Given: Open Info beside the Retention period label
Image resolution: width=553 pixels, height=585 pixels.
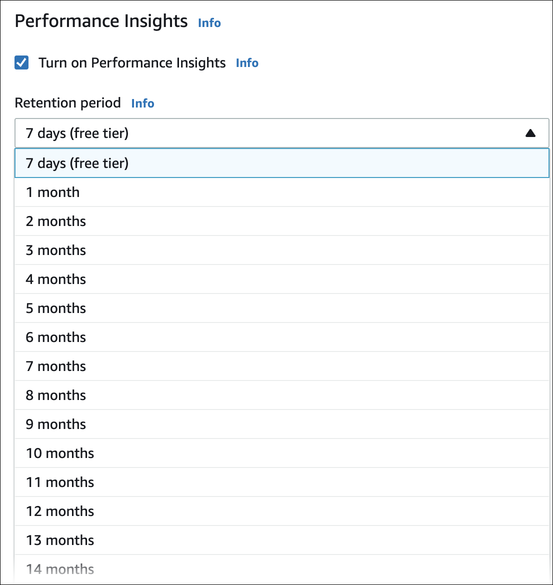Looking at the screenshot, I should point(142,103).
